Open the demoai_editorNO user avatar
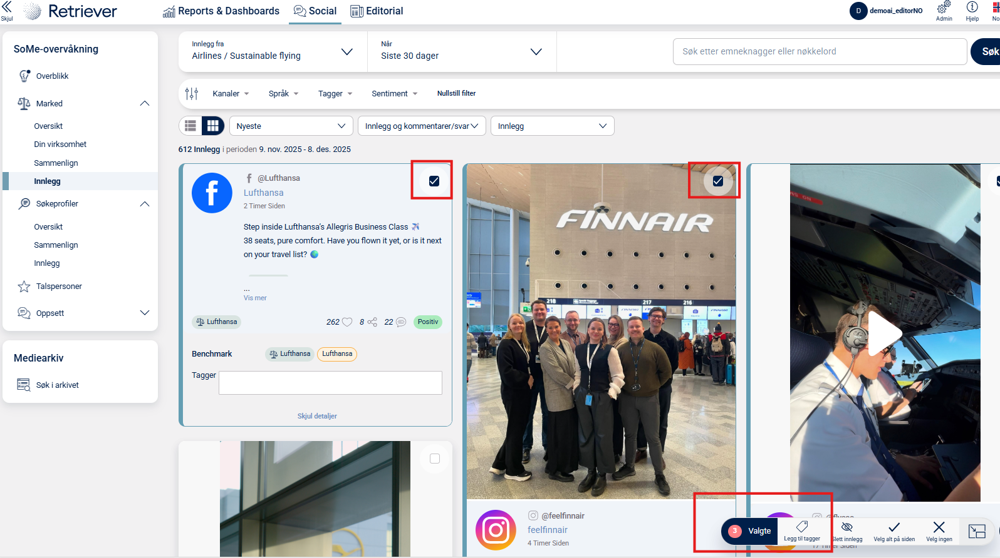 click(858, 11)
